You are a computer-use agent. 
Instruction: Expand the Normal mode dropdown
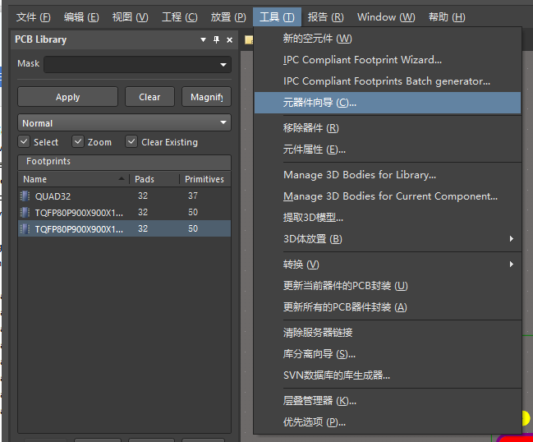pos(223,122)
